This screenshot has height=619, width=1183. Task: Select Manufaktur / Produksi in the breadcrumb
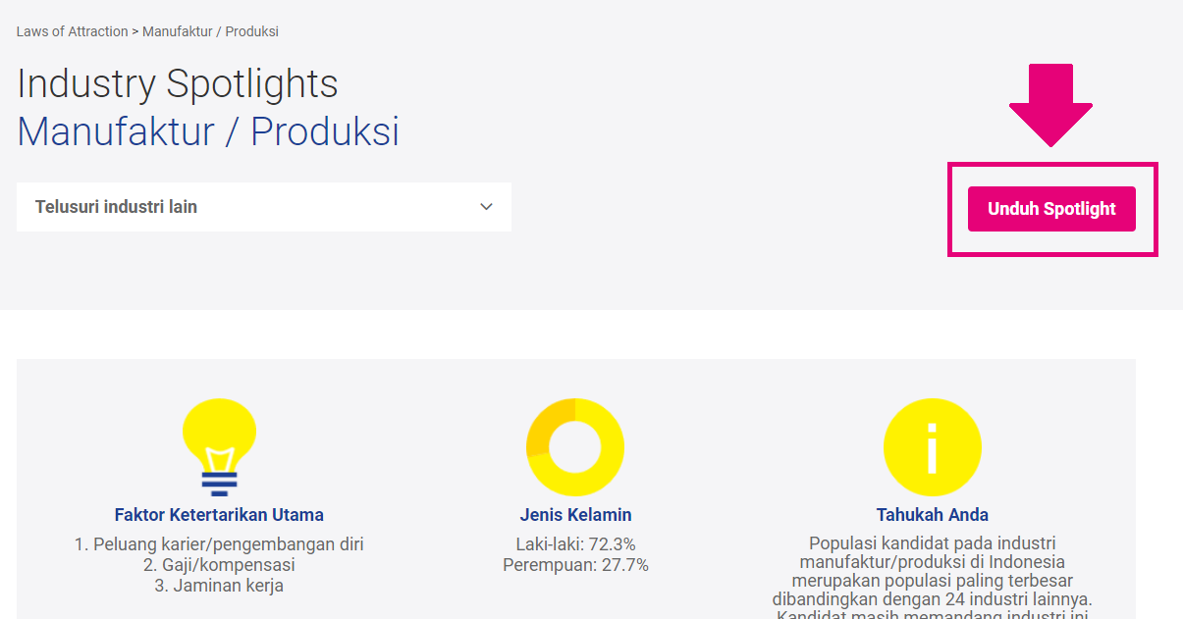point(210,31)
